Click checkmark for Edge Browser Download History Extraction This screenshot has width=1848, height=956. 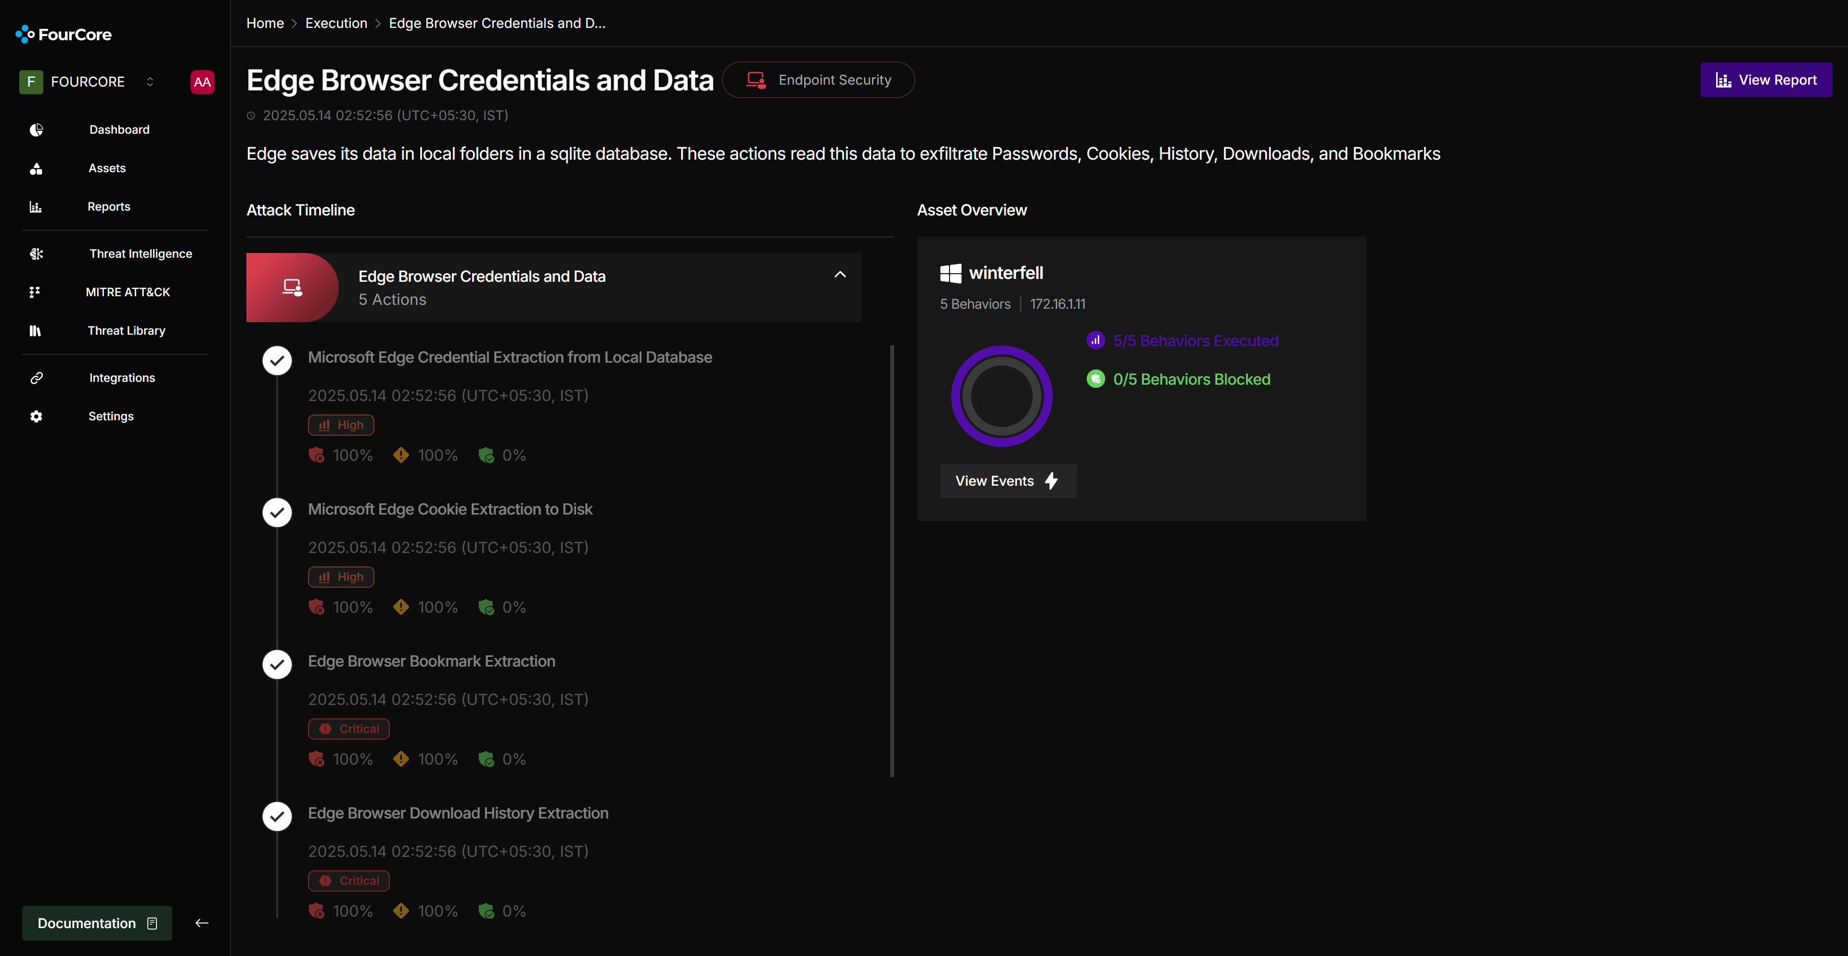click(x=277, y=816)
